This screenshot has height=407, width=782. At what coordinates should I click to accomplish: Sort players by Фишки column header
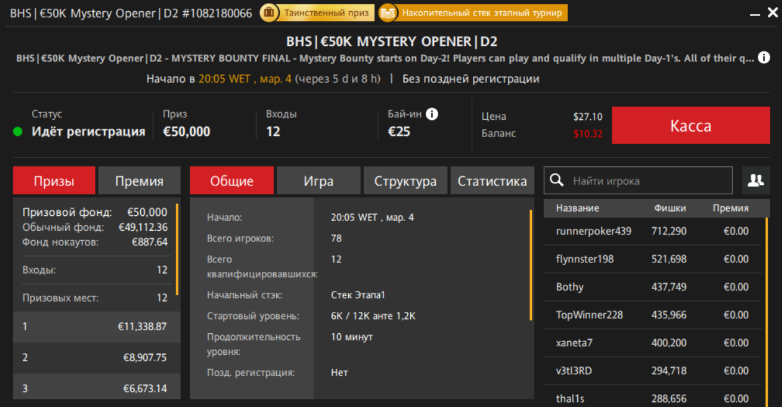[670, 208]
